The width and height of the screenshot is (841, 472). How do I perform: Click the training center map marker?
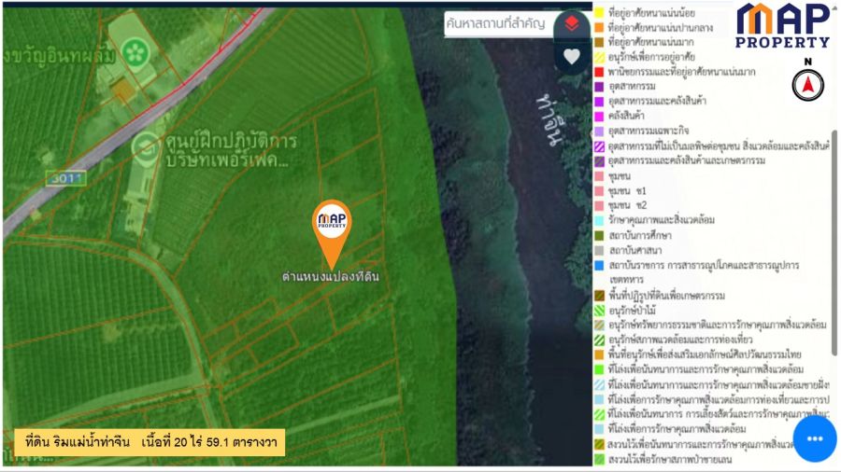144,145
